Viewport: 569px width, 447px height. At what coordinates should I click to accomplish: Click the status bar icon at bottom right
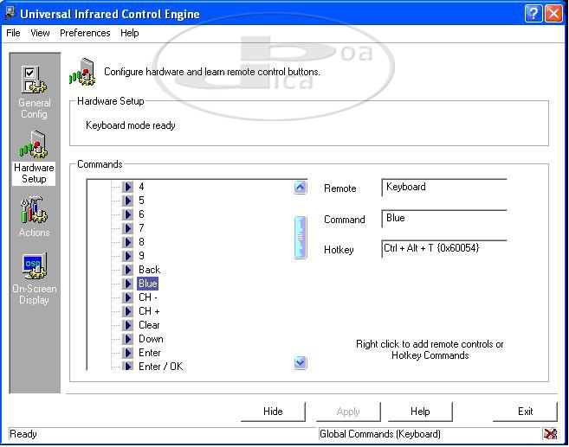(x=550, y=434)
